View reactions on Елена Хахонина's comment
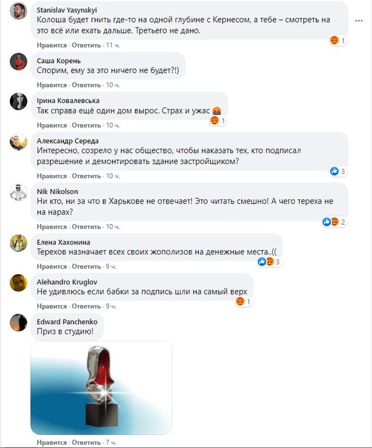Image resolution: width=372 pixels, height=448 pixels. (269, 262)
